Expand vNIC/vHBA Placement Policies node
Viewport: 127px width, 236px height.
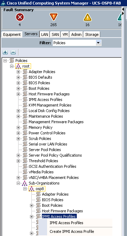[18, 178]
